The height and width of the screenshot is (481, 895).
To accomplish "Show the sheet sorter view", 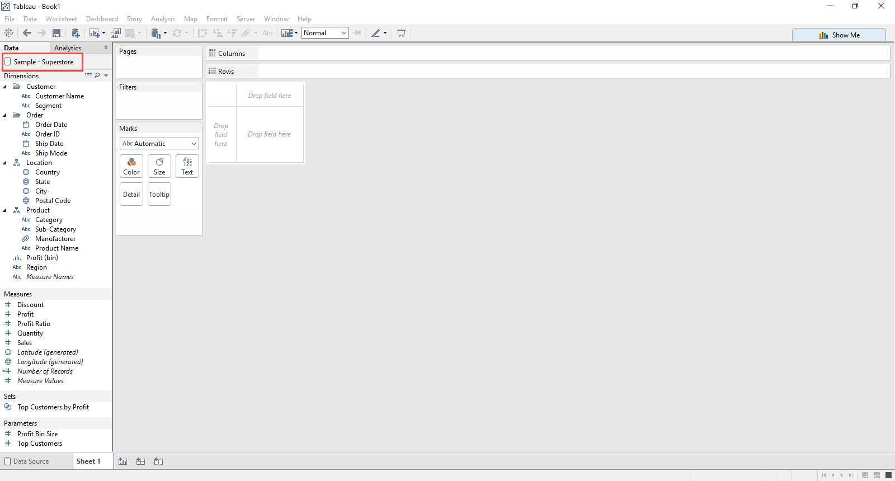I will pos(865,475).
